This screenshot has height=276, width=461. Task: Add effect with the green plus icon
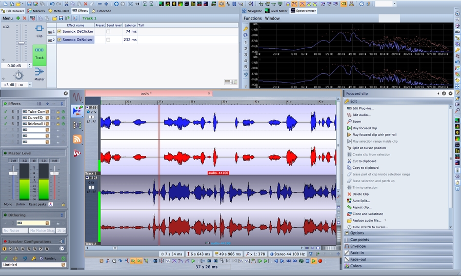pyautogui.click(x=18, y=18)
